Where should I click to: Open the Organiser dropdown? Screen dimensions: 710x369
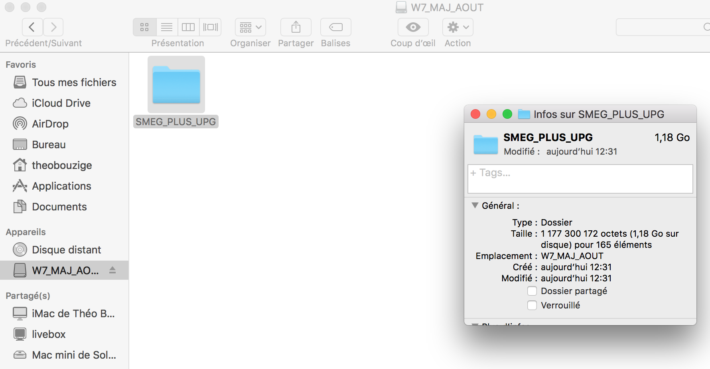pyautogui.click(x=250, y=27)
